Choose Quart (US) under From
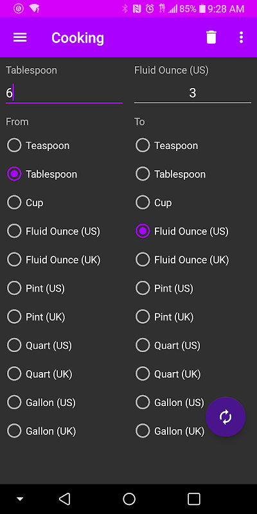 tap(39, 345)
